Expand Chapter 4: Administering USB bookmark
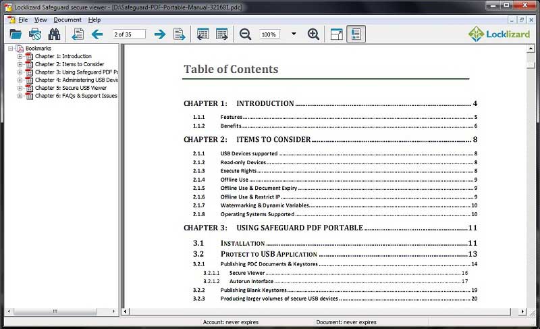This screenshot has width=540, height=329. [20, 80]
